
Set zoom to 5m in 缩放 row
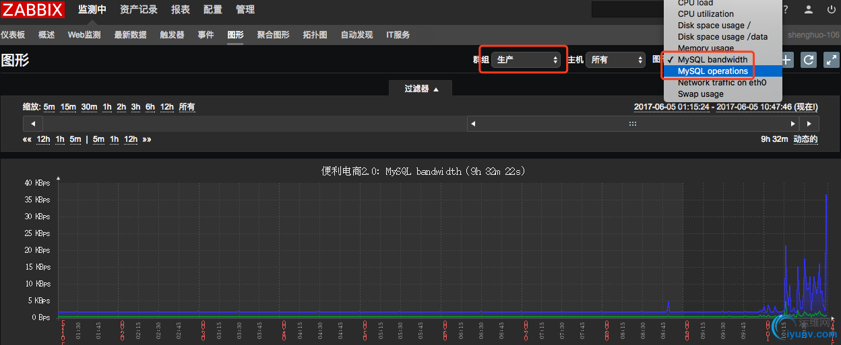(49, 107)
